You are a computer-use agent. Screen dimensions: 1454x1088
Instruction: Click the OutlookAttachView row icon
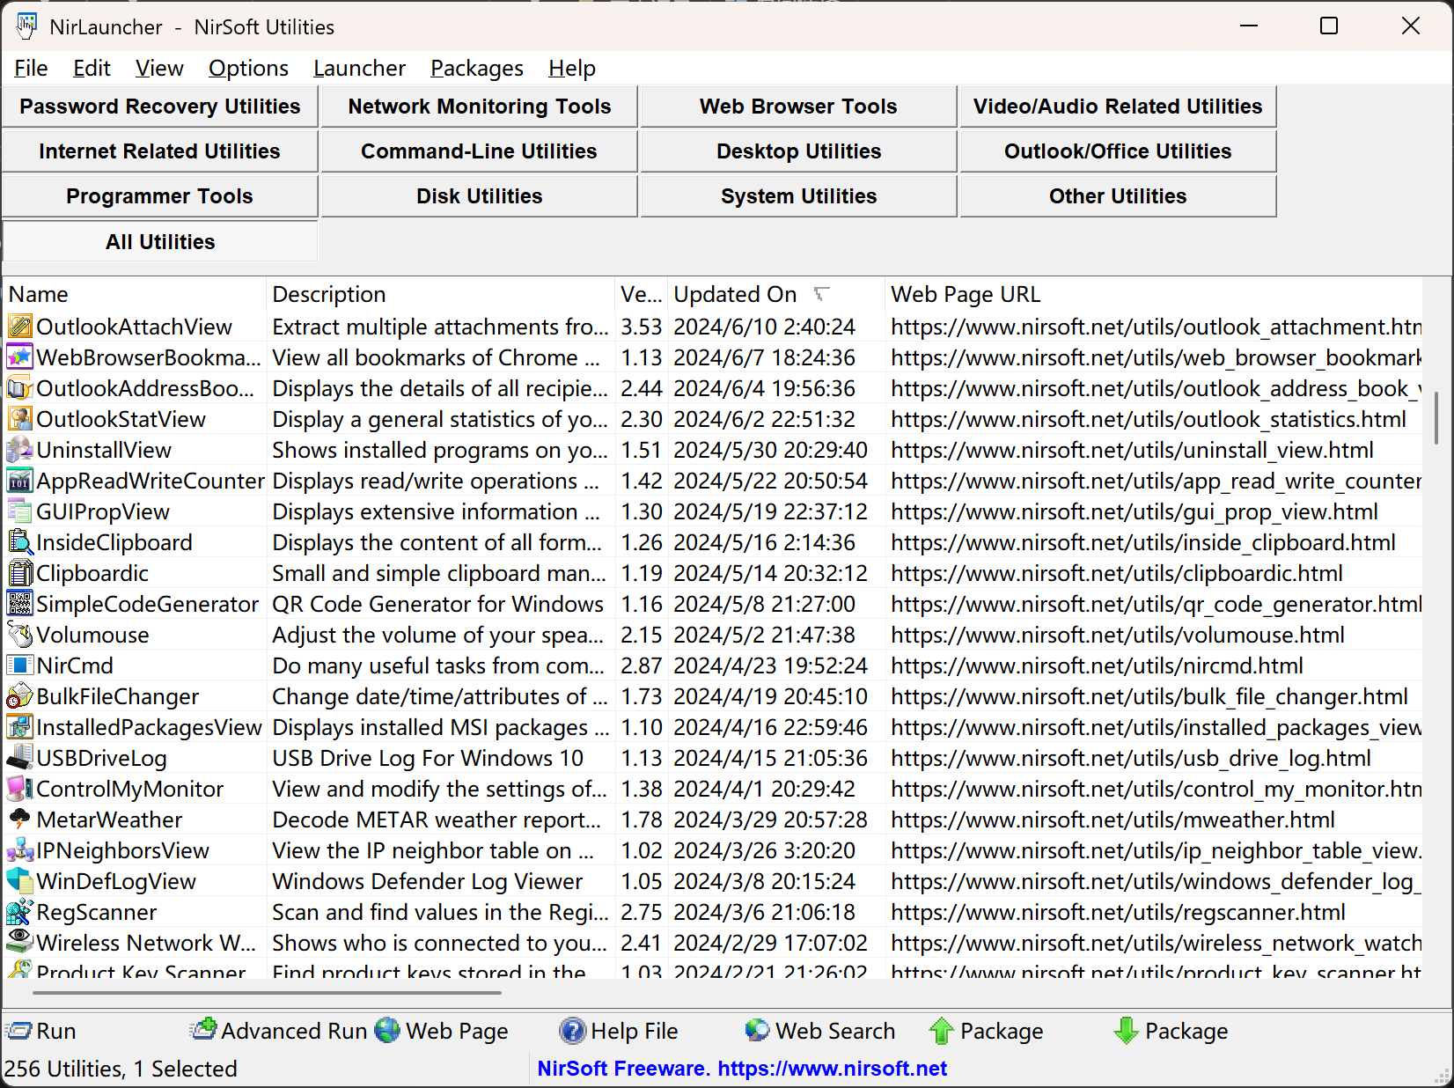tap(19, 327)
